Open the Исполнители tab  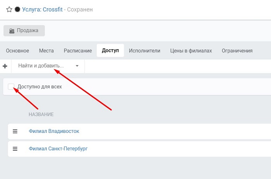tap(144, 51)
